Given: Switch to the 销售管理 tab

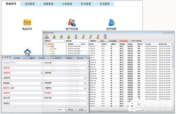Looking at the screenshot, I should pos(48,4).
